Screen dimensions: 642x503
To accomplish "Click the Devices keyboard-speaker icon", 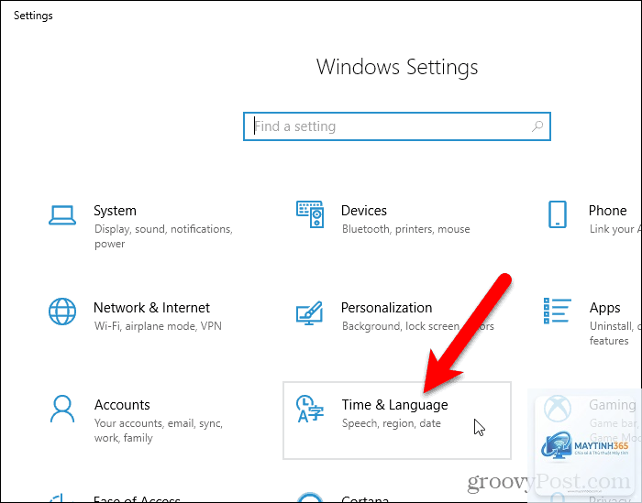I will tap(310, 214).
